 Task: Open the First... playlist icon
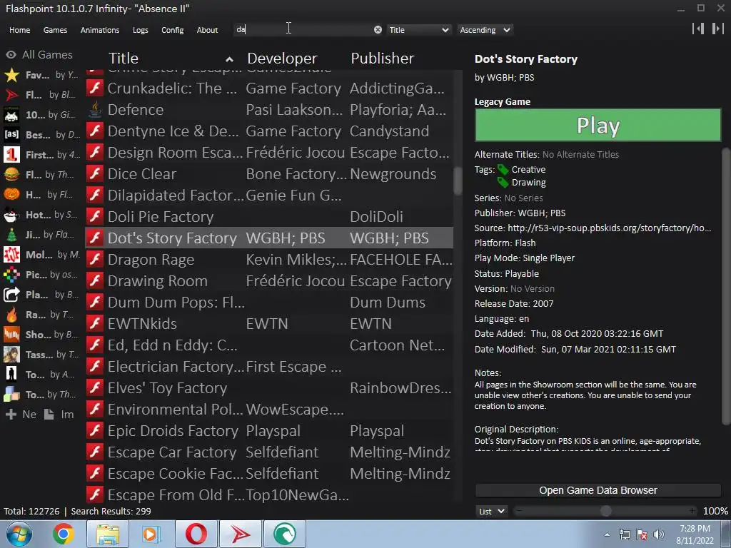point(11,155)
